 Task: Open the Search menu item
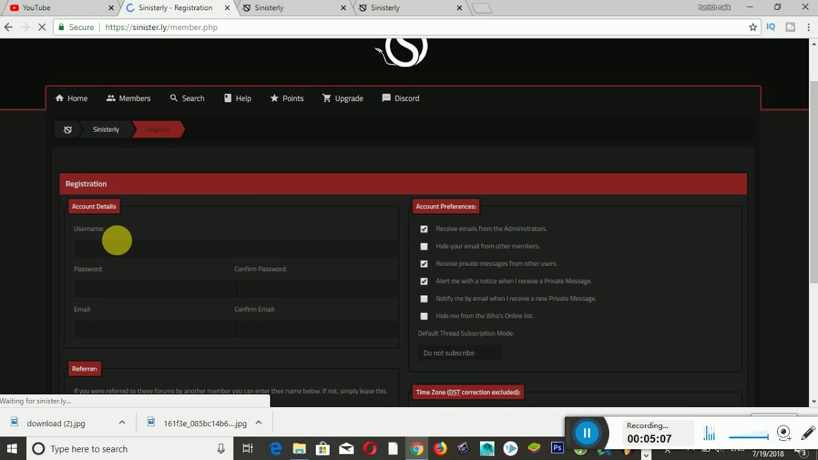tap(187, 98)
